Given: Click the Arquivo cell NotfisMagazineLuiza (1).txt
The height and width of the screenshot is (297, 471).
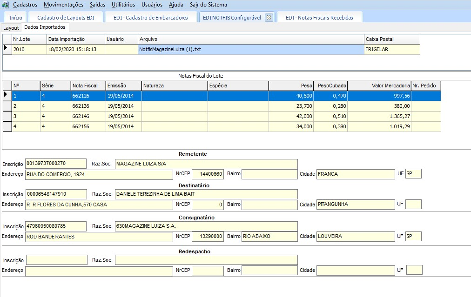Looking at the screenshot, I should tap(250, 49).
